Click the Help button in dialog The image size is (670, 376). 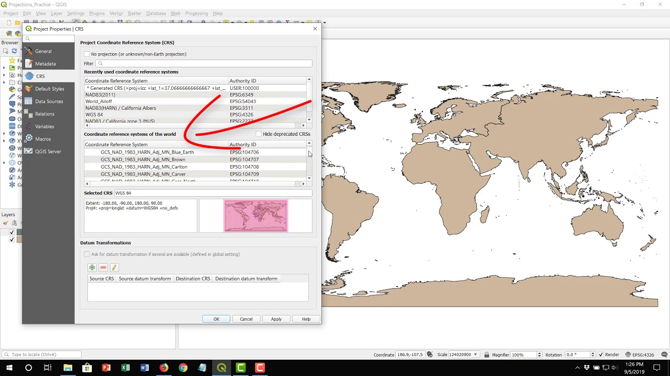pos(306,319)
